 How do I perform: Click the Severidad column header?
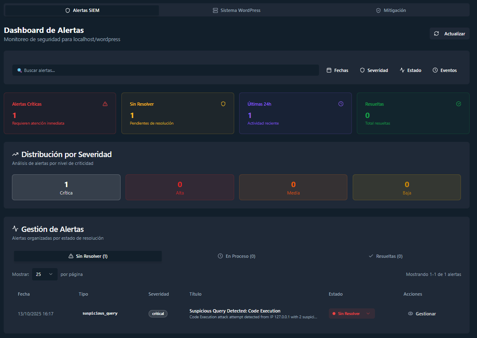pos(158,294)
